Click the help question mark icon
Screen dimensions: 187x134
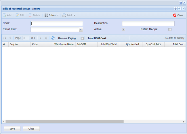[x=183, y=9]
